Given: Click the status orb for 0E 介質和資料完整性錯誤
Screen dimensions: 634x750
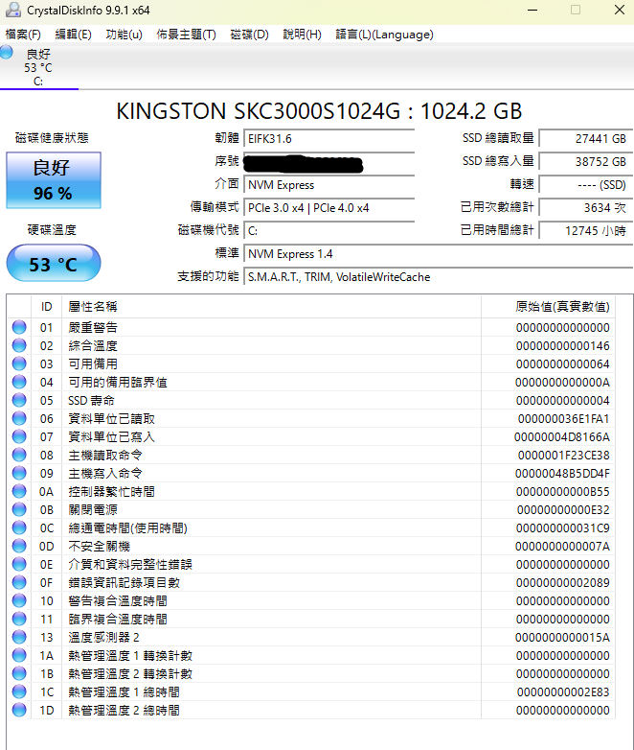Looking at the screenshot, I should tap(19, 564).
